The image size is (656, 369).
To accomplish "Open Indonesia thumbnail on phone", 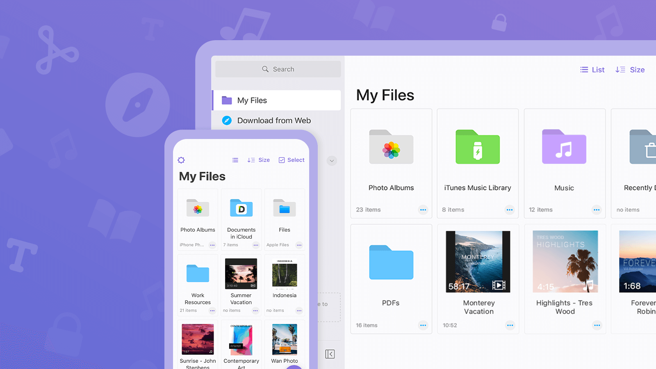I will coord(285,273).
